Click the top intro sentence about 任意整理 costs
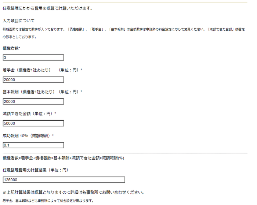Image resolution: width=257 pixels, height=205 pixels. pyautogui.click(x=47, y=8)
